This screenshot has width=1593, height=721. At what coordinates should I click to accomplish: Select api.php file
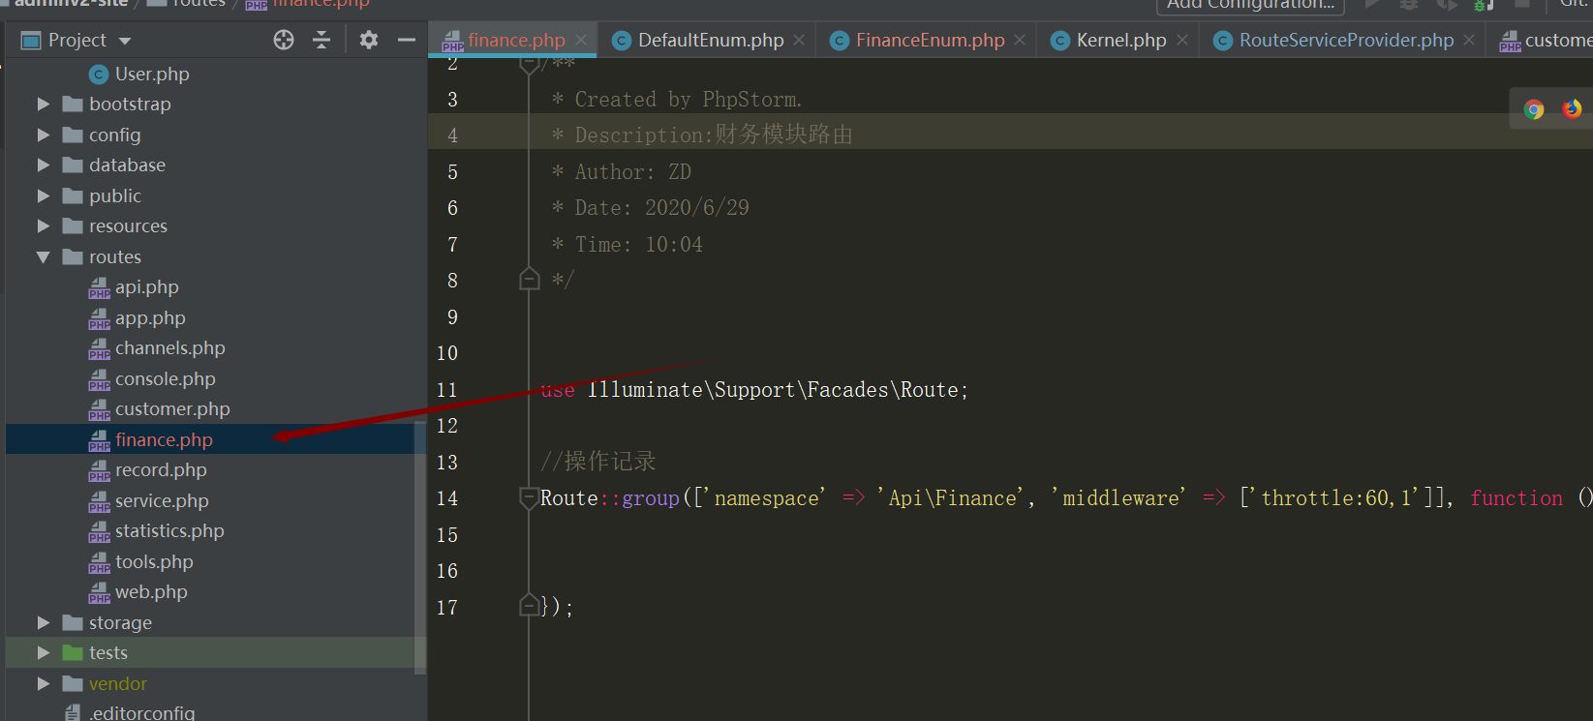[x=146, y=287]
